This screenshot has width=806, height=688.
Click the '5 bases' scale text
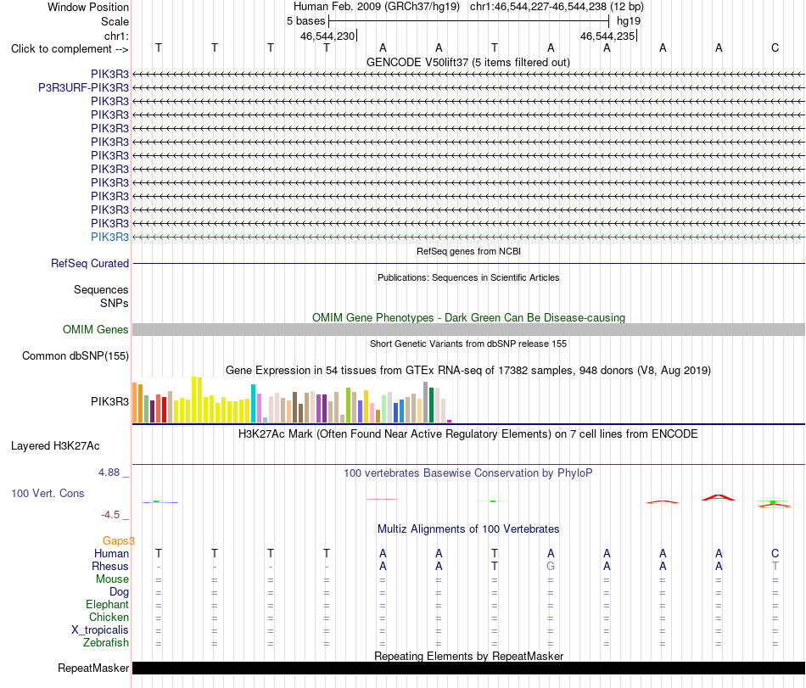tap(305, 21)
